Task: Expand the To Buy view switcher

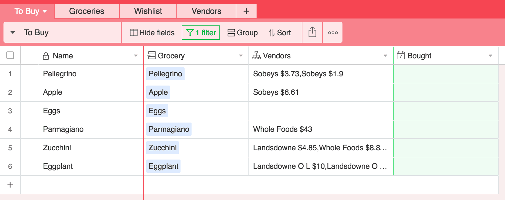Action: click(x=13, y=32)
